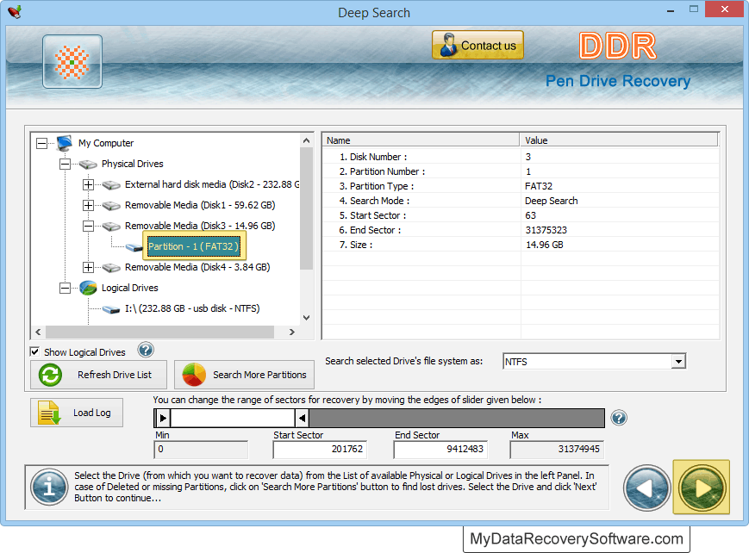Click the Disk4 removable media icon
Viewport: 749px width, 553px height.
111,267
